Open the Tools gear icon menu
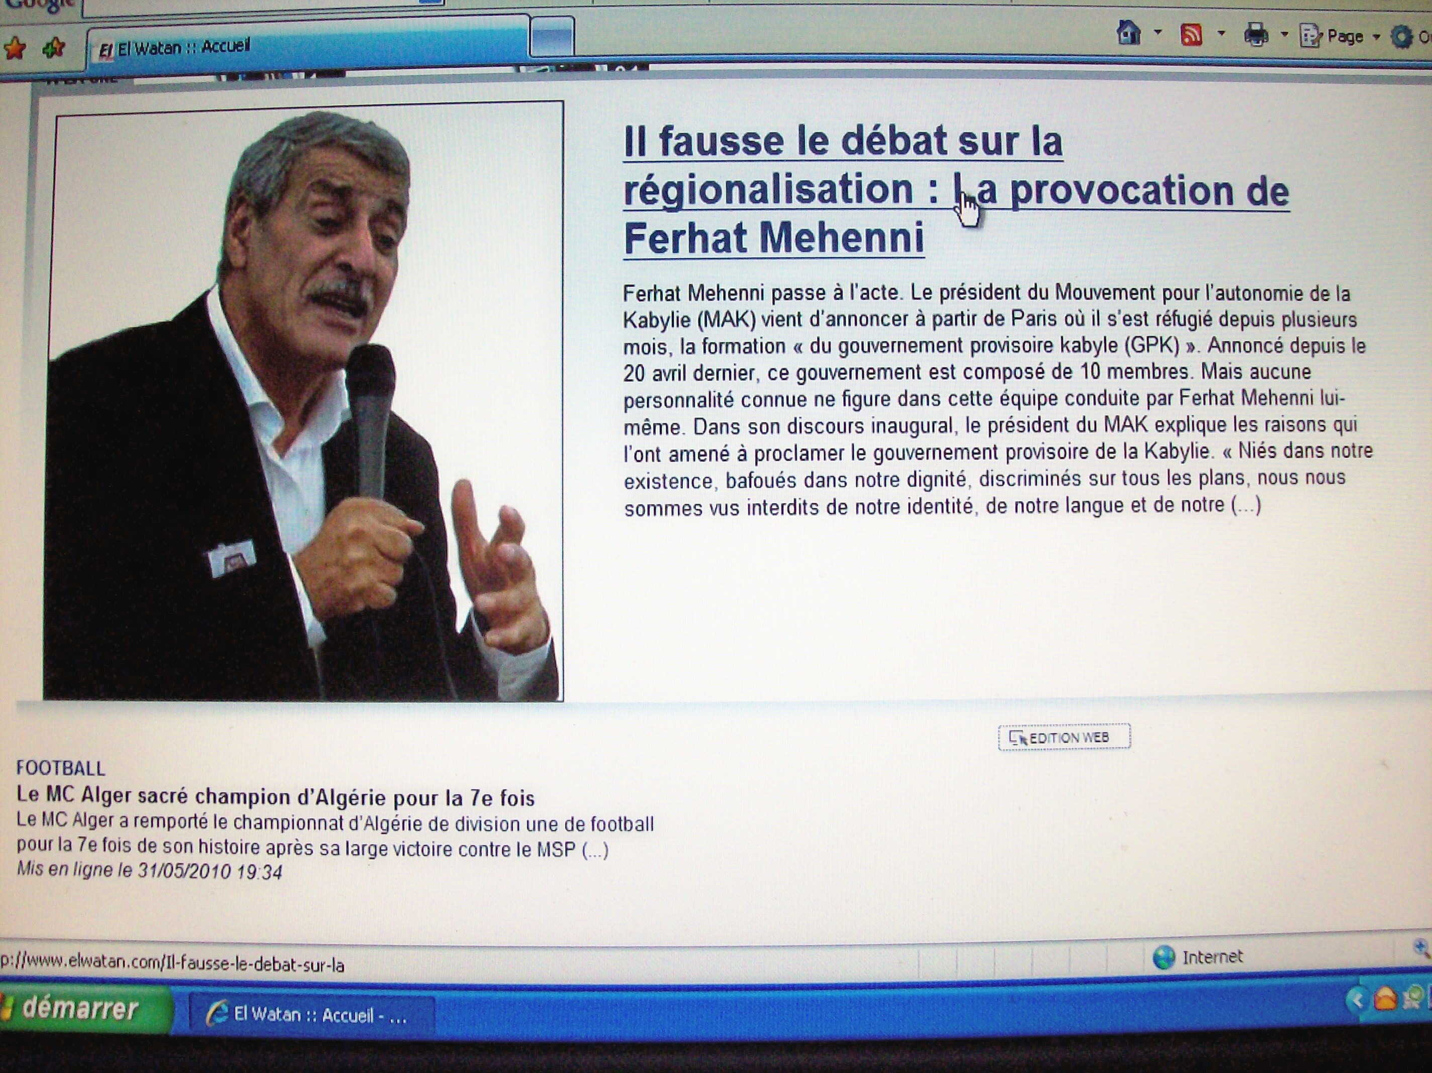Image resolution: width=1432 pixels, height=1073 pixels. coord(1401,37)
